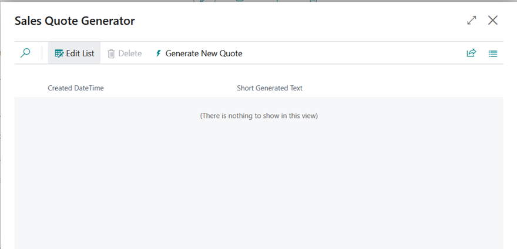Expand the dialog with diagonal arrows icon
The width and height of the screenshot is (517, 249).
click(471, 21)
